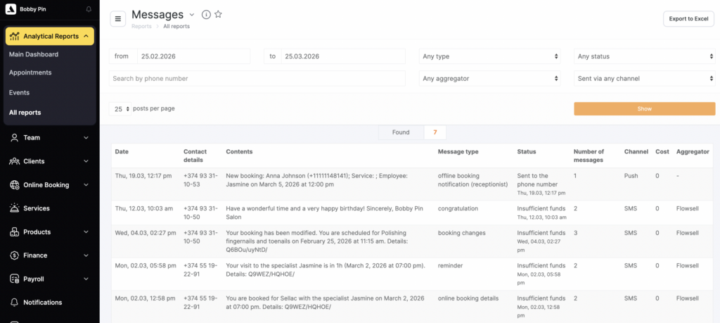Open the Any status dropdown
This screenshot has width=720, height=323.
(x=644, y=56)
